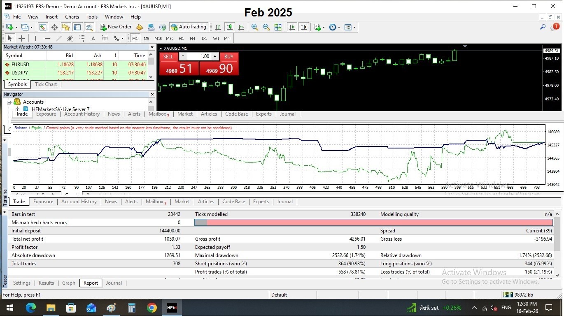Select the EURUSD row in Market Watch
This screenshot has width=564, height=320.
pos(75,65)
